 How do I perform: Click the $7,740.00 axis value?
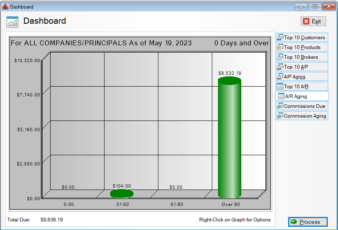coord(29,95)
